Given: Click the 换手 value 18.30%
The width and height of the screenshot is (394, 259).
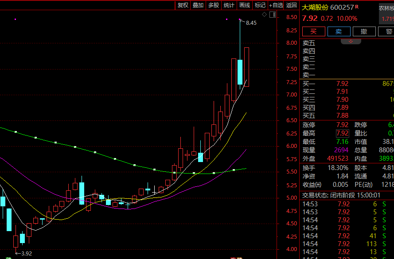Looking at the screenshot, I should 338,168.
